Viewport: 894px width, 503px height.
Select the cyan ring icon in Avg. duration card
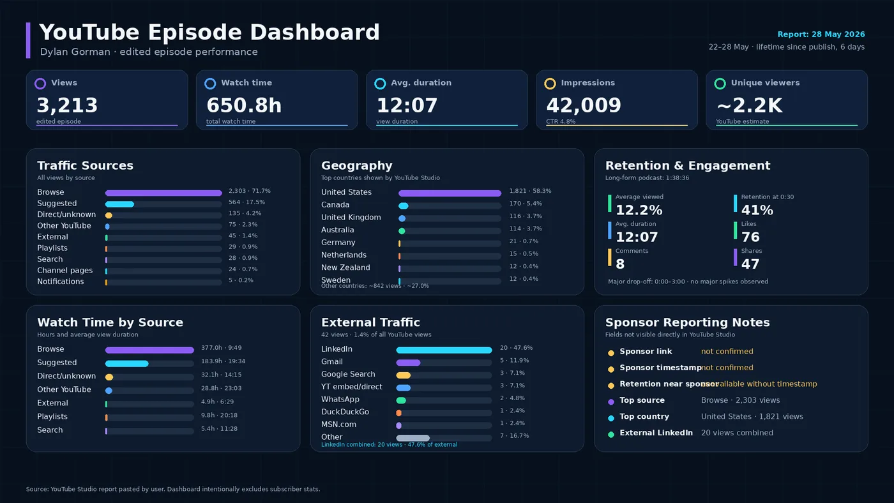pos(380,84)
